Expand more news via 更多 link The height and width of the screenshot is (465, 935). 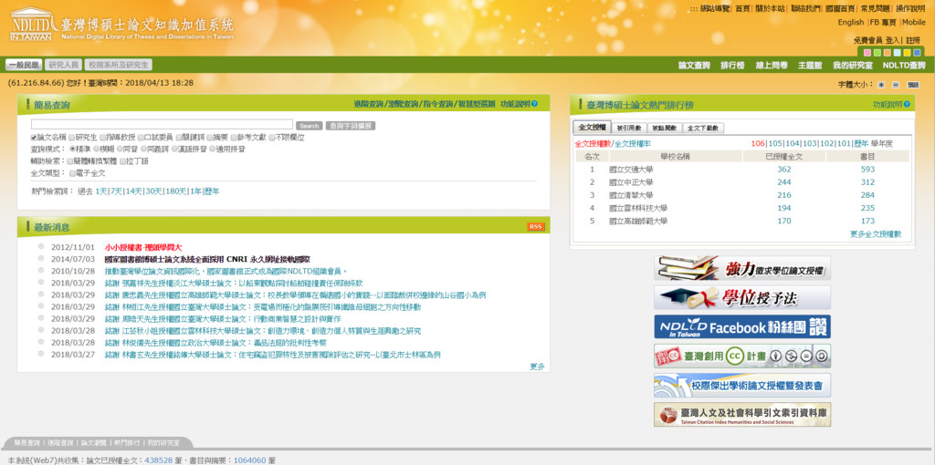click(x=537, y=367)
